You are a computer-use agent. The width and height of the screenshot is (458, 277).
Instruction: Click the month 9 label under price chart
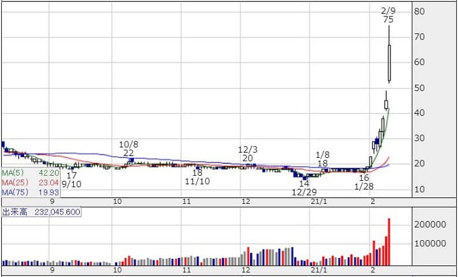pyautogui.click(x=52, y=201)
